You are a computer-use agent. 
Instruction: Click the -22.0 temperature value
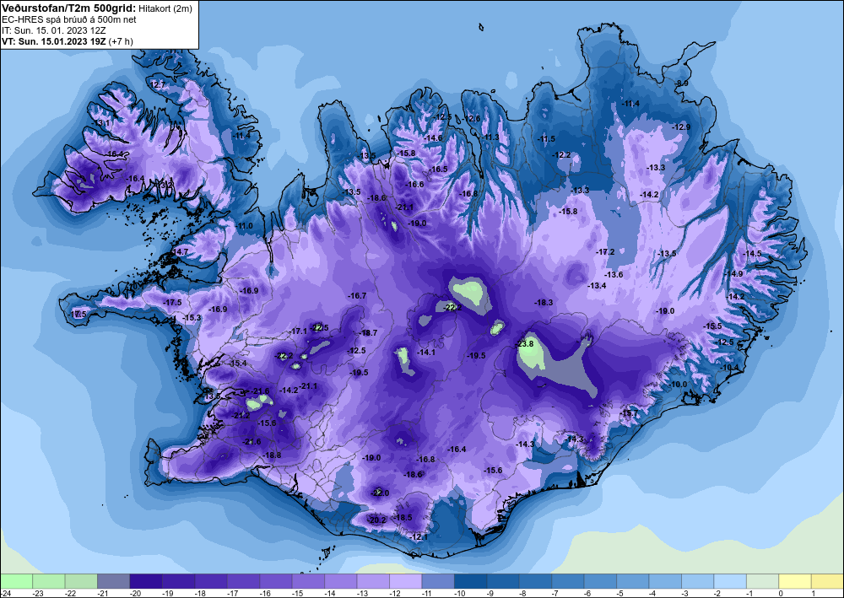point(380,493)
